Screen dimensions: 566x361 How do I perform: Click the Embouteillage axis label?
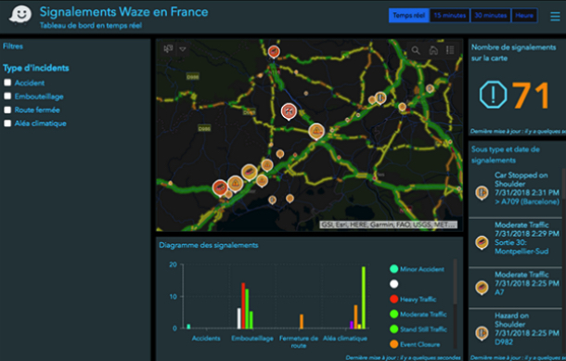click(x=252, y=338)
